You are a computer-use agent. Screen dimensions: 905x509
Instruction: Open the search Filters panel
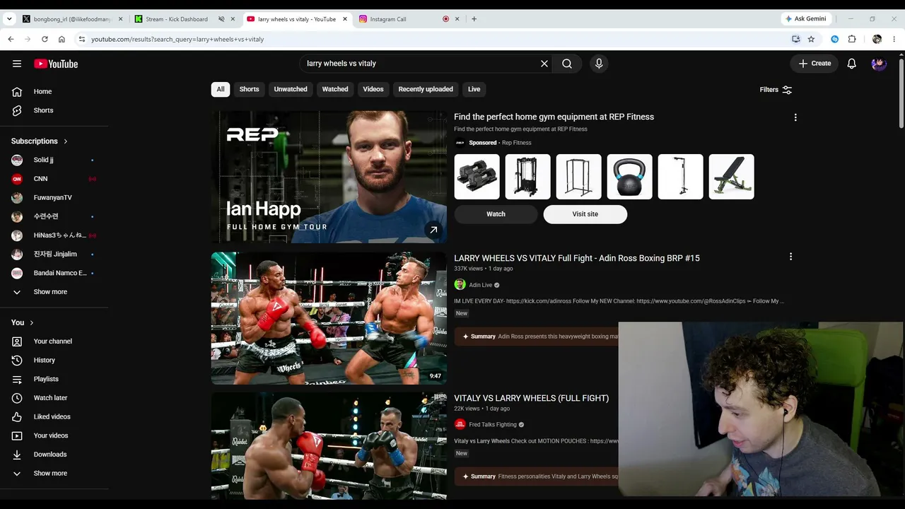pyautogui.click(x=776, y=90)
